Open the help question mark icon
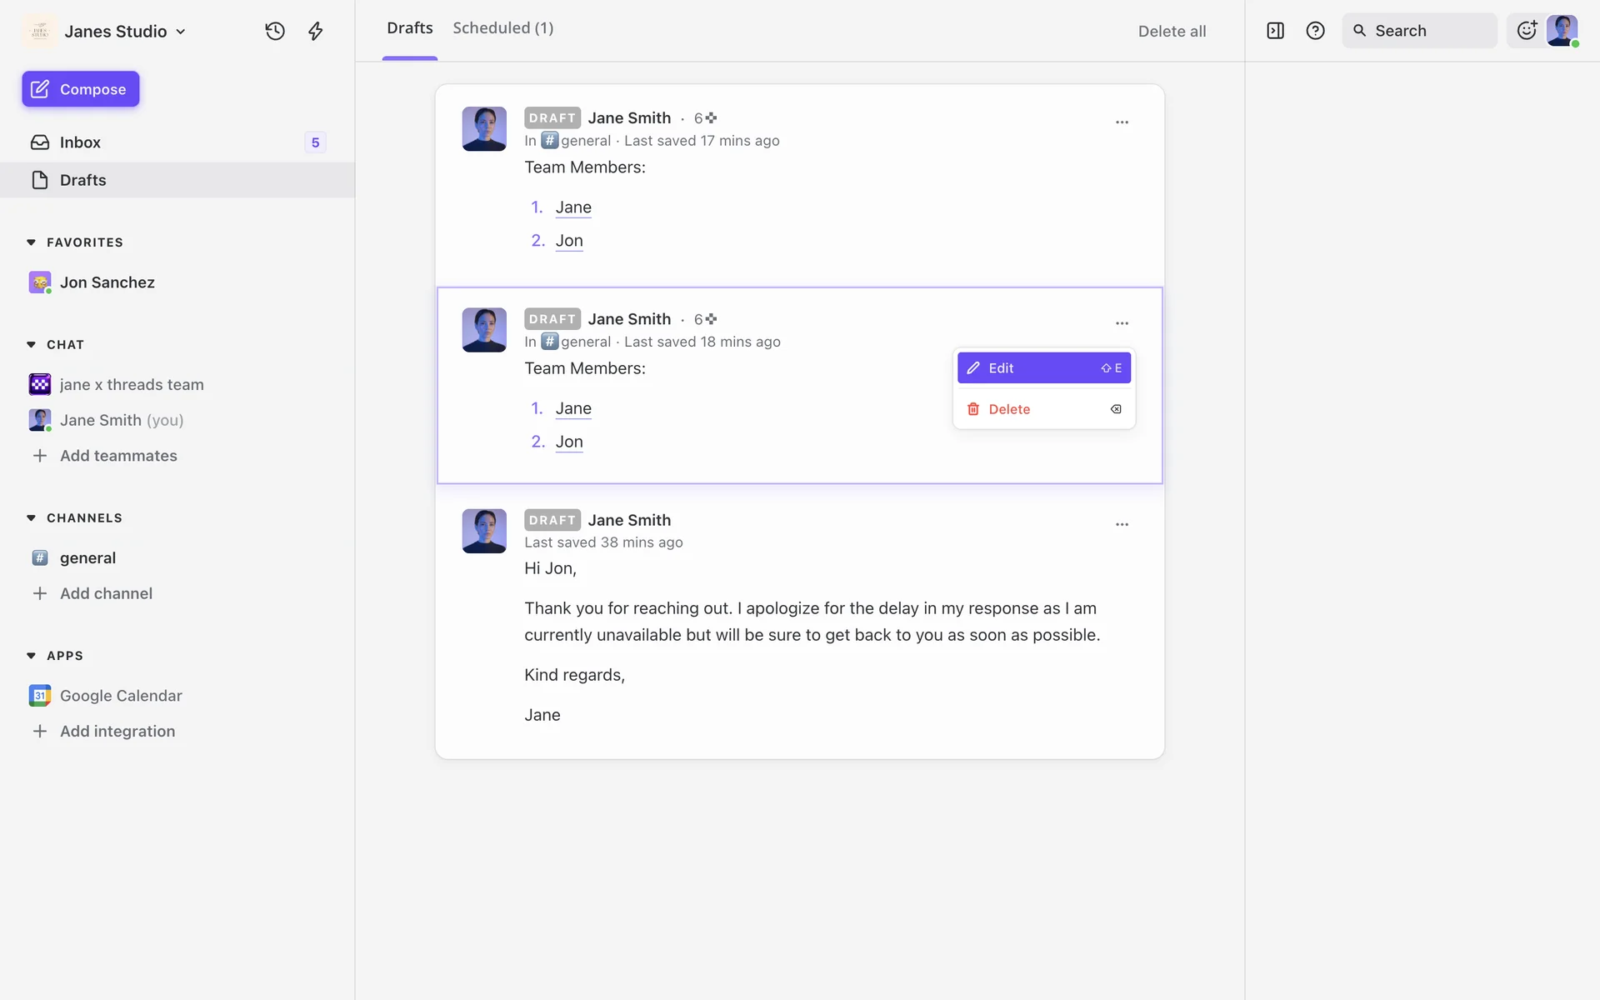The width and height of the screenshot is (1600, 1000). (1315, 31)
